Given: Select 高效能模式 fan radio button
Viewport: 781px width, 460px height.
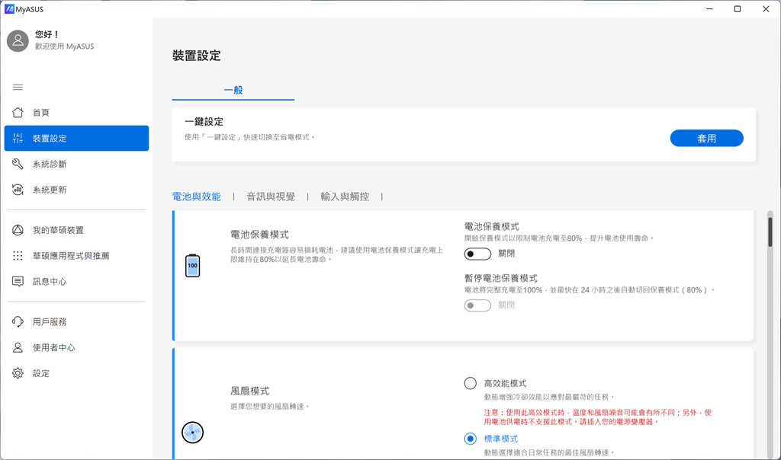Looking at the screenshot, I should point(471,383).
